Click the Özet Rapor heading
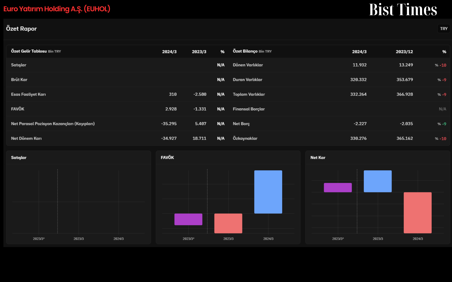The width and height of the screenshot is (452, 282). (x=21, y=29)
